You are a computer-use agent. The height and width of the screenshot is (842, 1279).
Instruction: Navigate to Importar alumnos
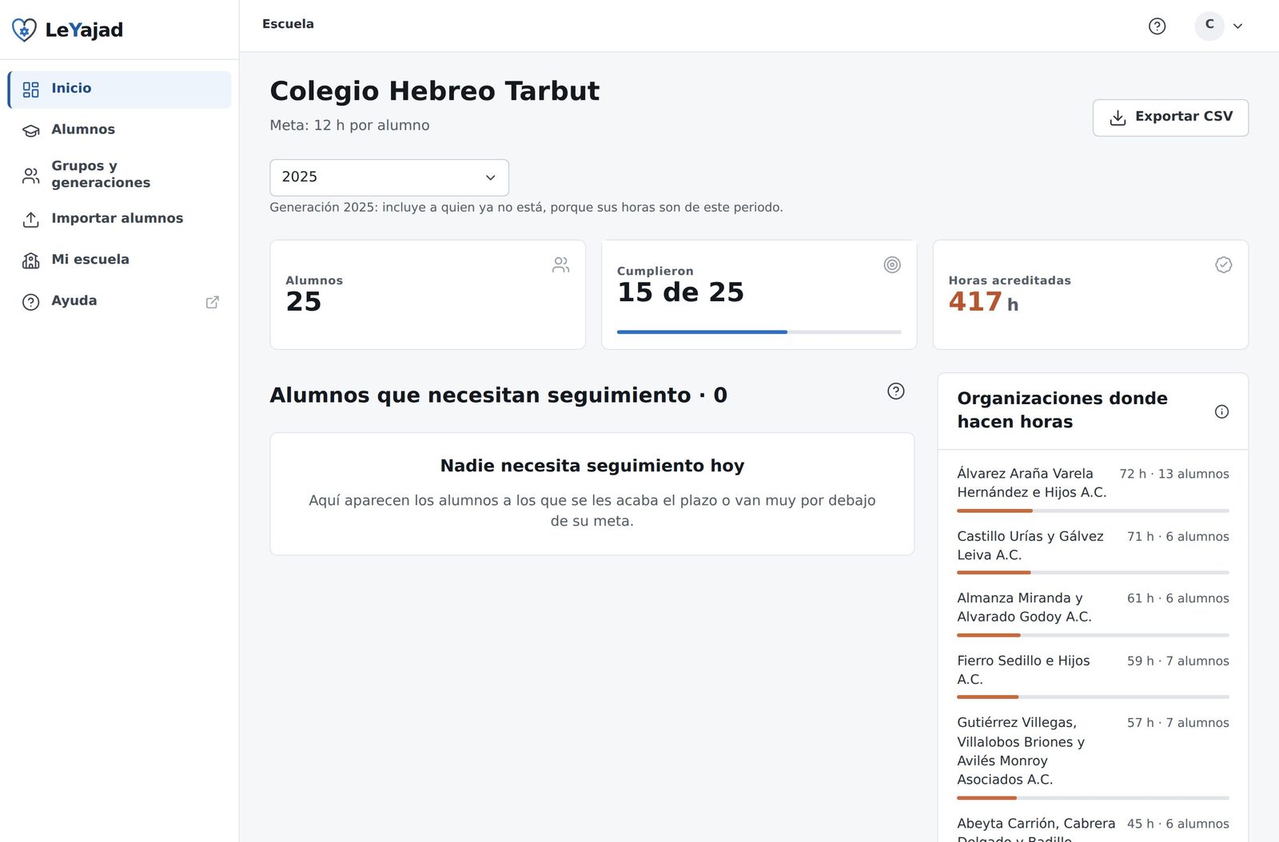[x=119, y=219]
